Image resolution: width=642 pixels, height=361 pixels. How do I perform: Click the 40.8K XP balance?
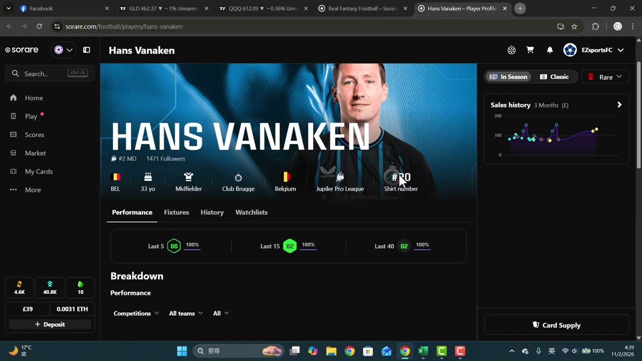click(50, 287)
